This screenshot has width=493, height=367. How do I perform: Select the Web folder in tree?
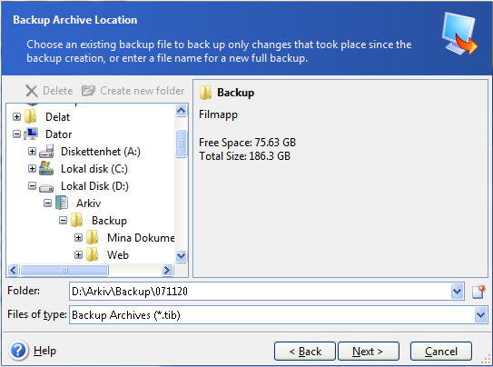118,255
